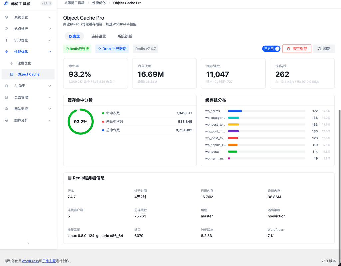Click the Object Cache database icon
Screen dimensions: 341x266
click(12, 74)
